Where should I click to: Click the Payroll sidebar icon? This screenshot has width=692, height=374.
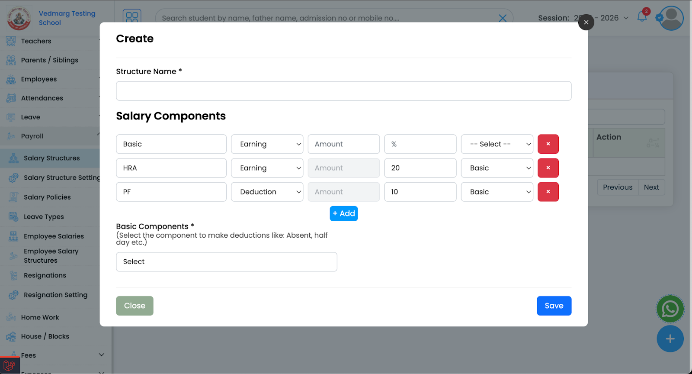(11, 136)
